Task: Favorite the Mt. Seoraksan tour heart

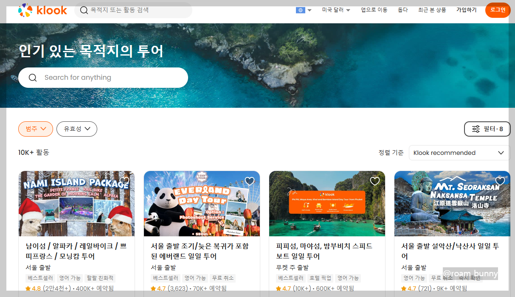Action: (x=500, y=182)
